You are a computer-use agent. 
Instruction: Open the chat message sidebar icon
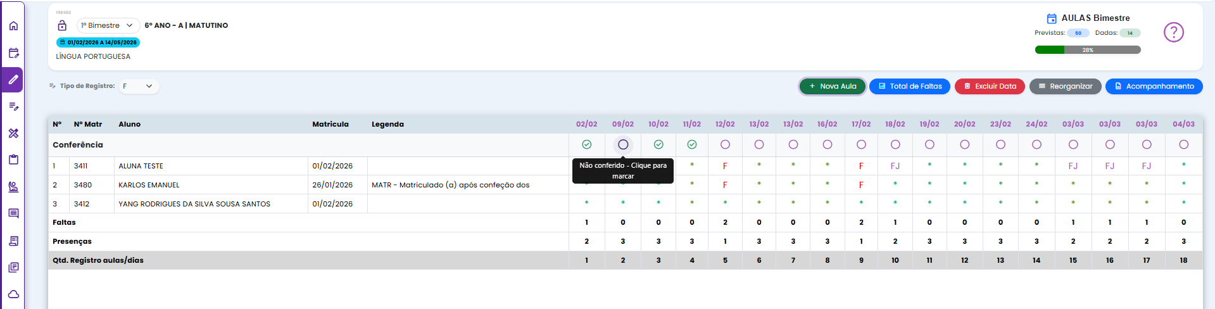coord(13,213)
